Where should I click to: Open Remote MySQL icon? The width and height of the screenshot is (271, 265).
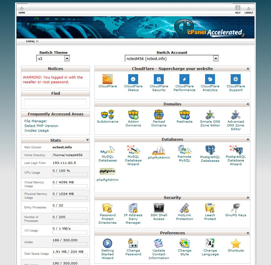pos(185,150)
